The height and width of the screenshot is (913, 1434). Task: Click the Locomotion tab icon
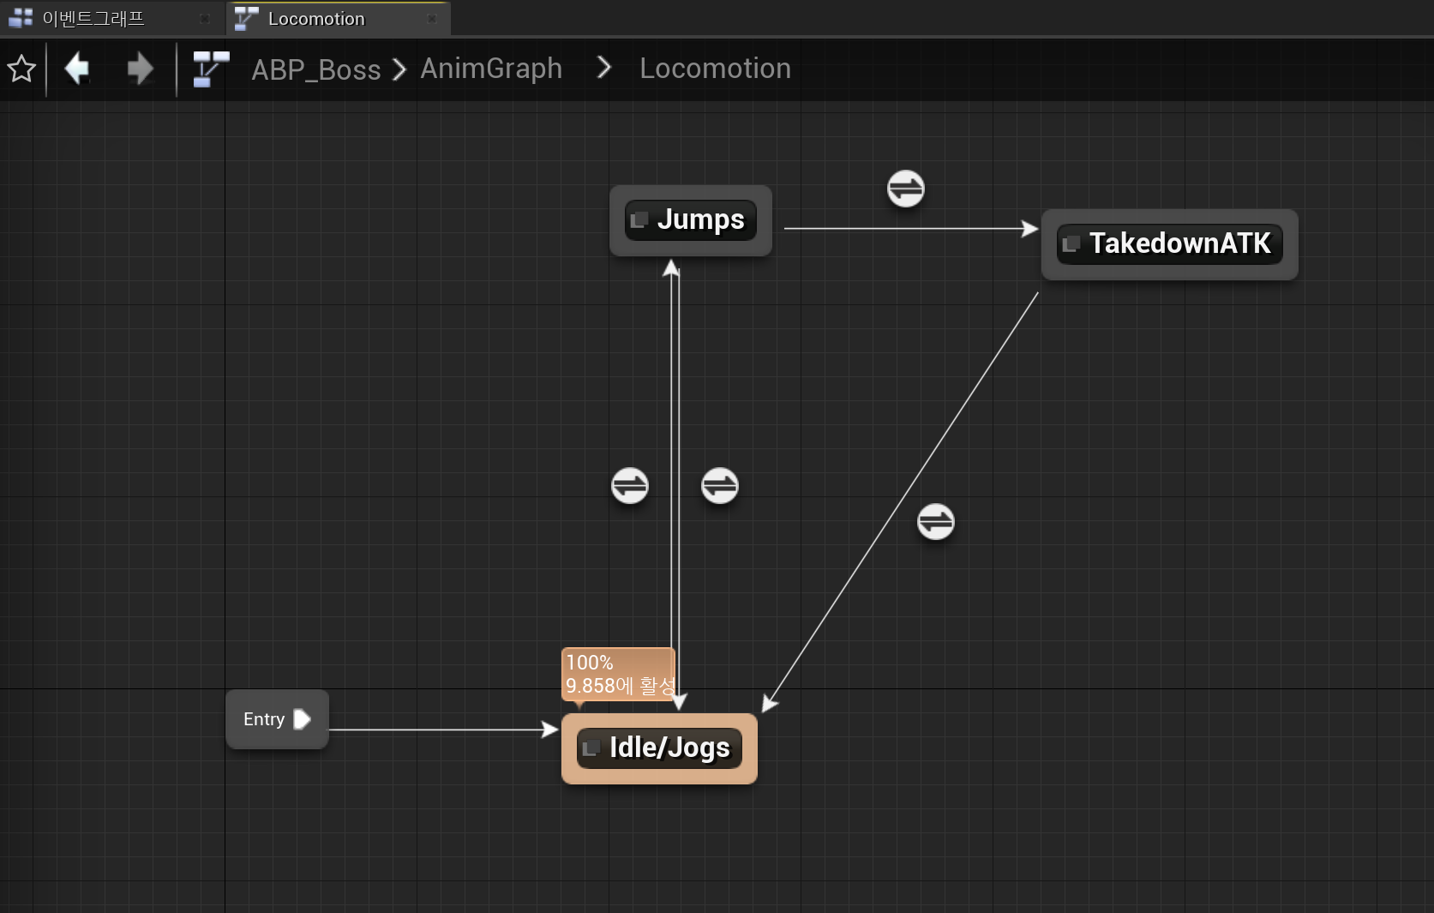tap(246, 18)
